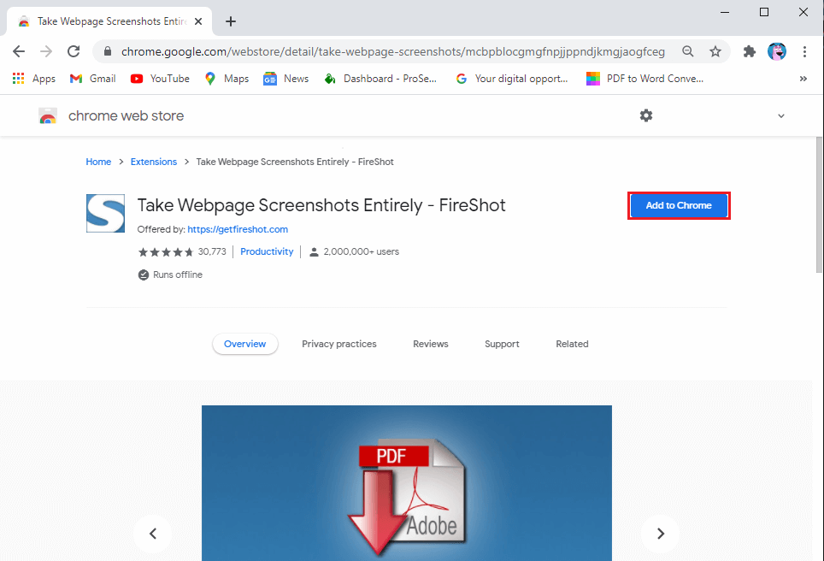Click the Gmail bookmark icon
The width and height of the screenshot is (824, 561).
pos(75,78)
